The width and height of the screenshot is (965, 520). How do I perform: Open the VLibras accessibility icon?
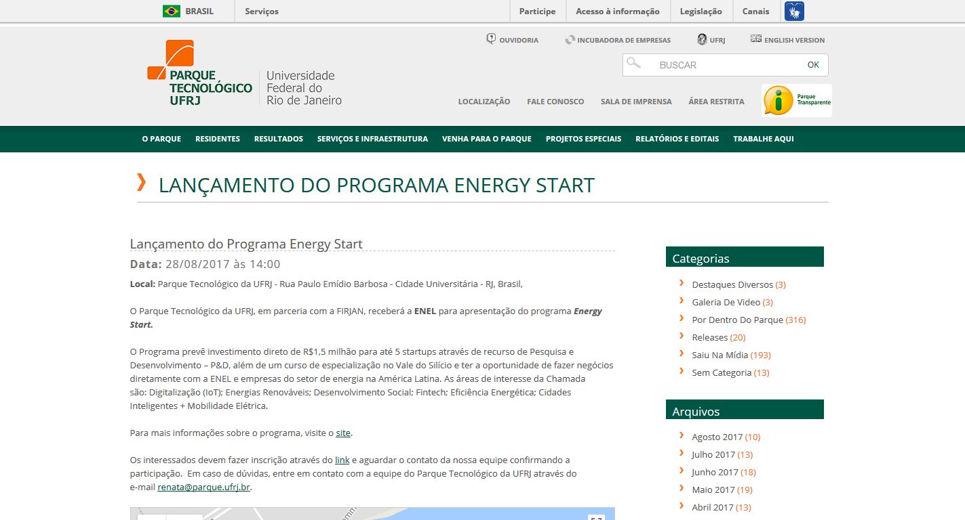[794, 11]
